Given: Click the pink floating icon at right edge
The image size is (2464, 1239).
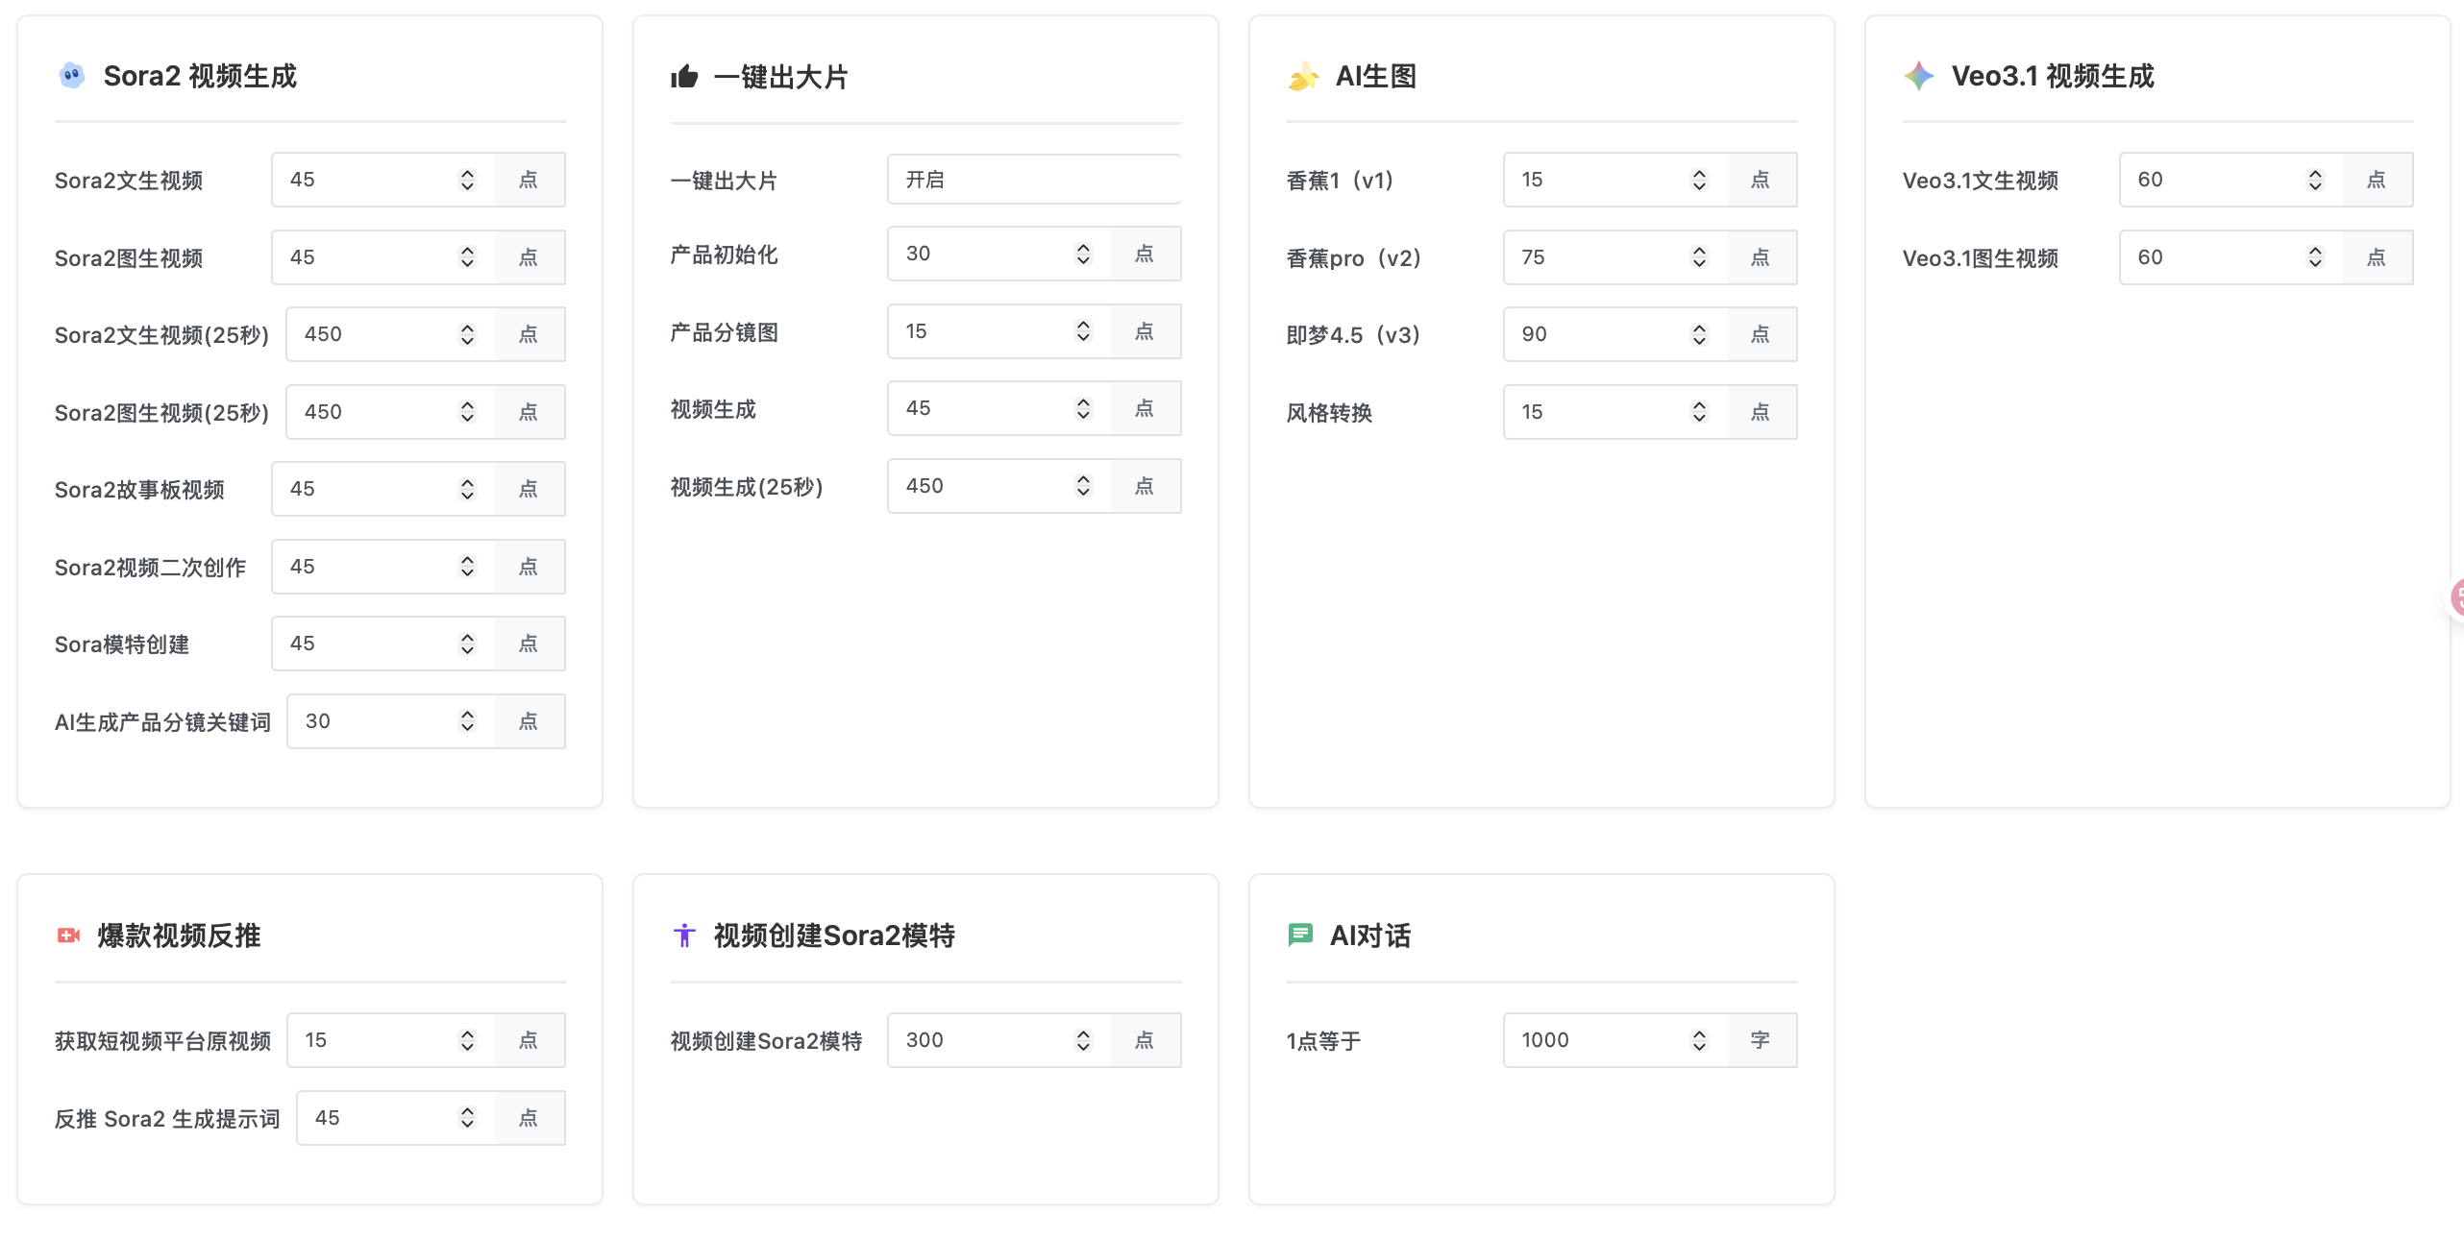Looking at the screenshot, I should coord(2456,597).
